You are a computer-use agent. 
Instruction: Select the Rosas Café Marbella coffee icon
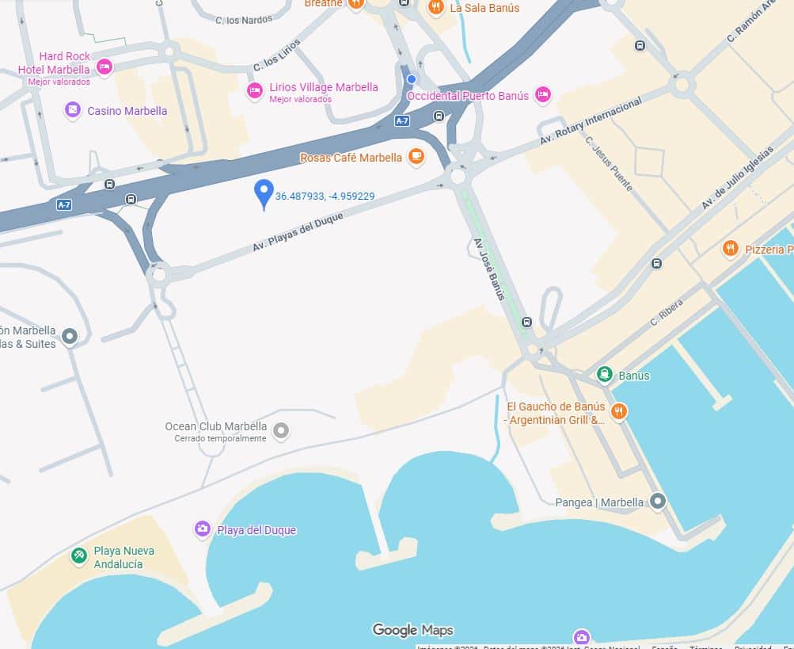pos(416,156)
